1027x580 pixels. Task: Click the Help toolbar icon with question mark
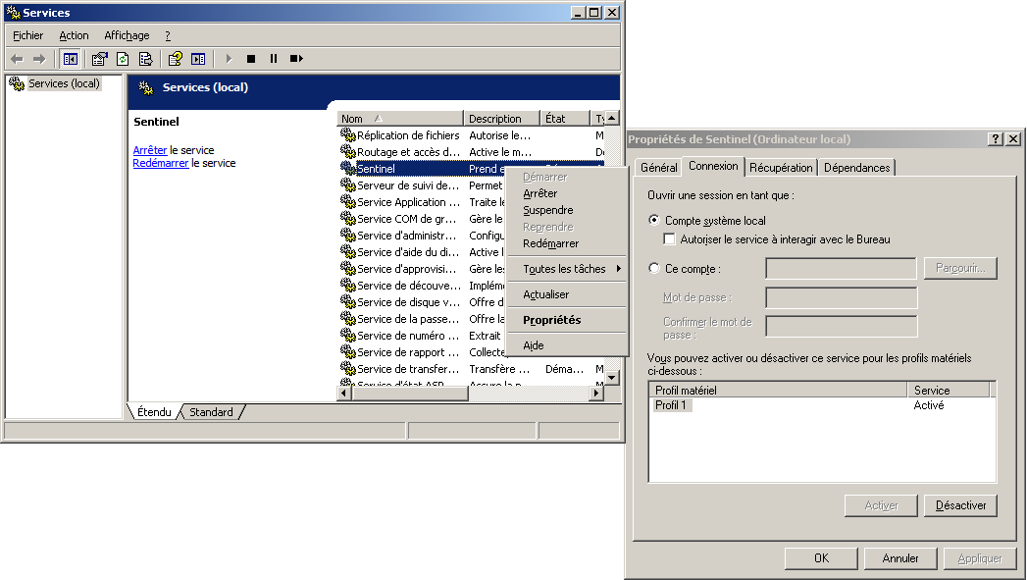pyautogui.click(x=175, y=59)
